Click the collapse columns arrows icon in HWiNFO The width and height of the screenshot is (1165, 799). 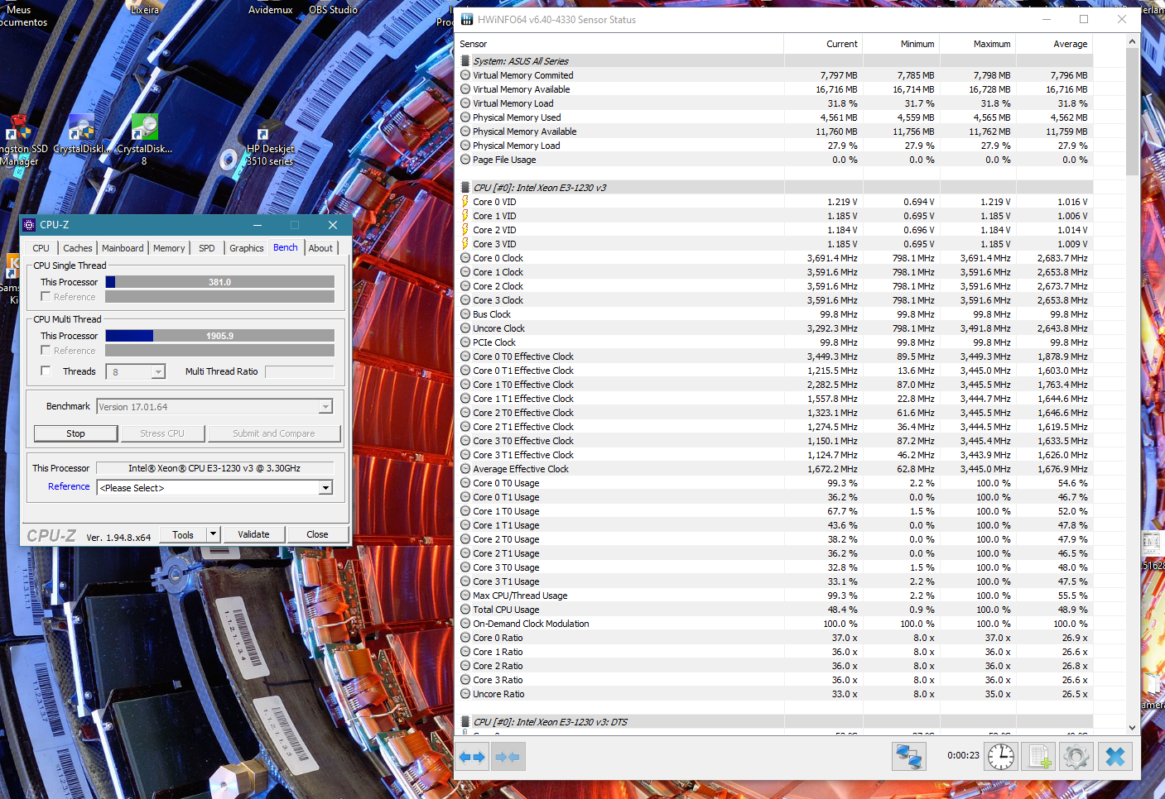click(508, 757)
